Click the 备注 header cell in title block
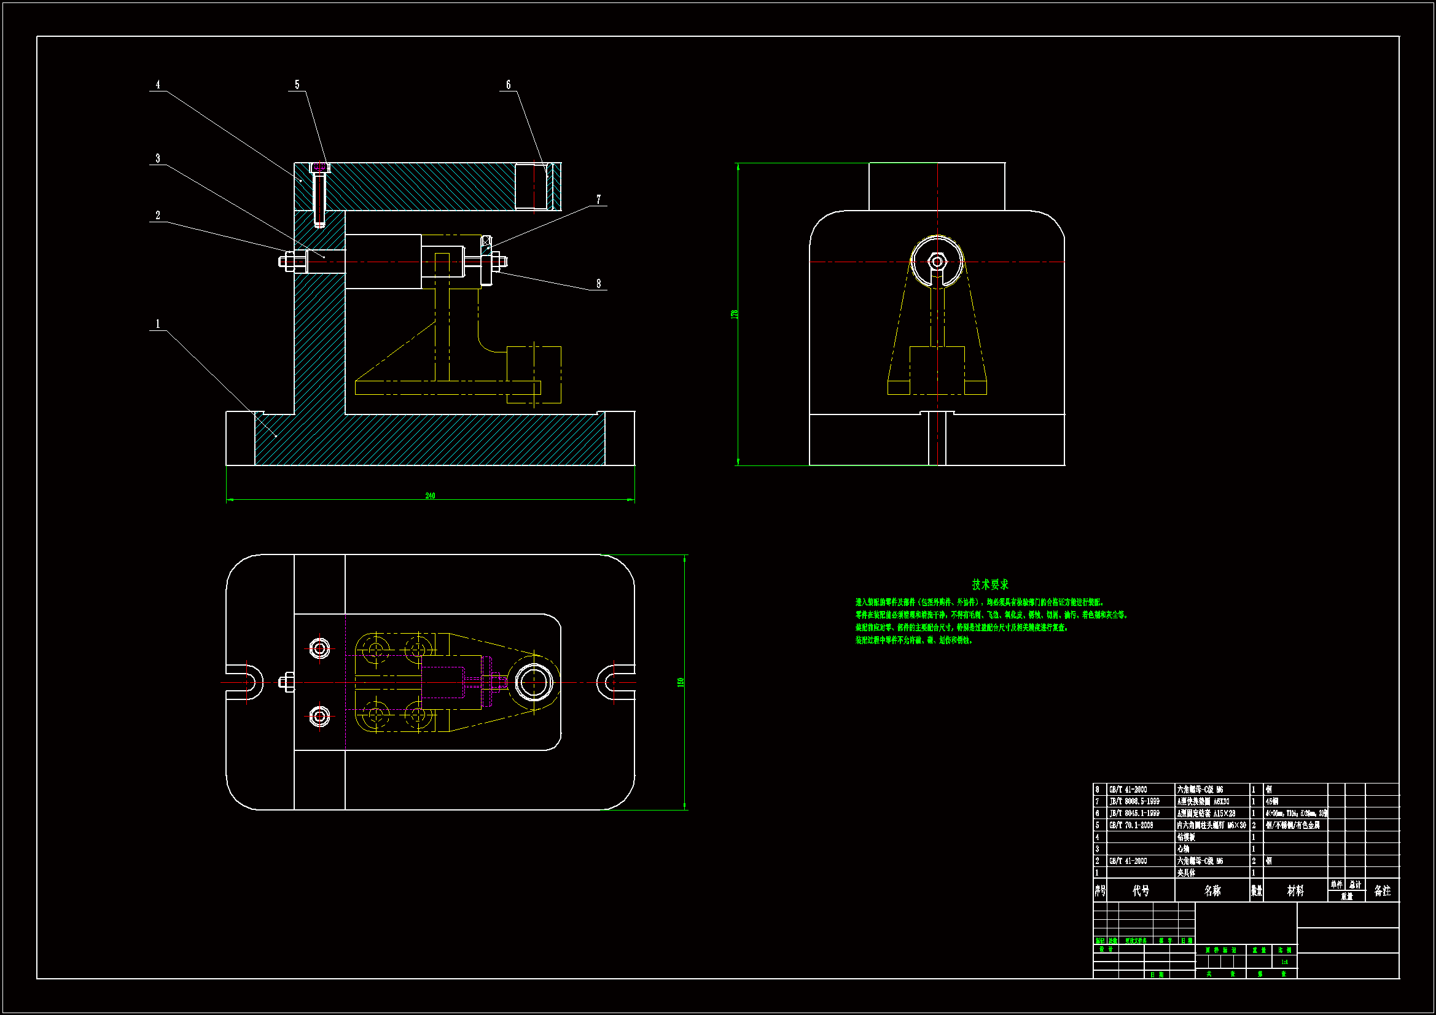 (1382, 890)
